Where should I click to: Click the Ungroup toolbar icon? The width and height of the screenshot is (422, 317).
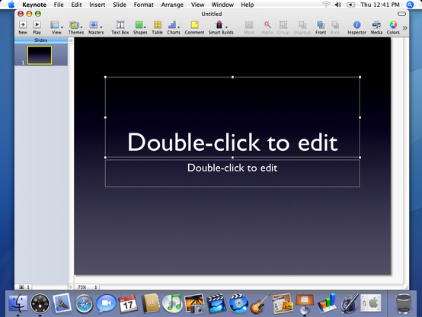click(x=302, y=27)
